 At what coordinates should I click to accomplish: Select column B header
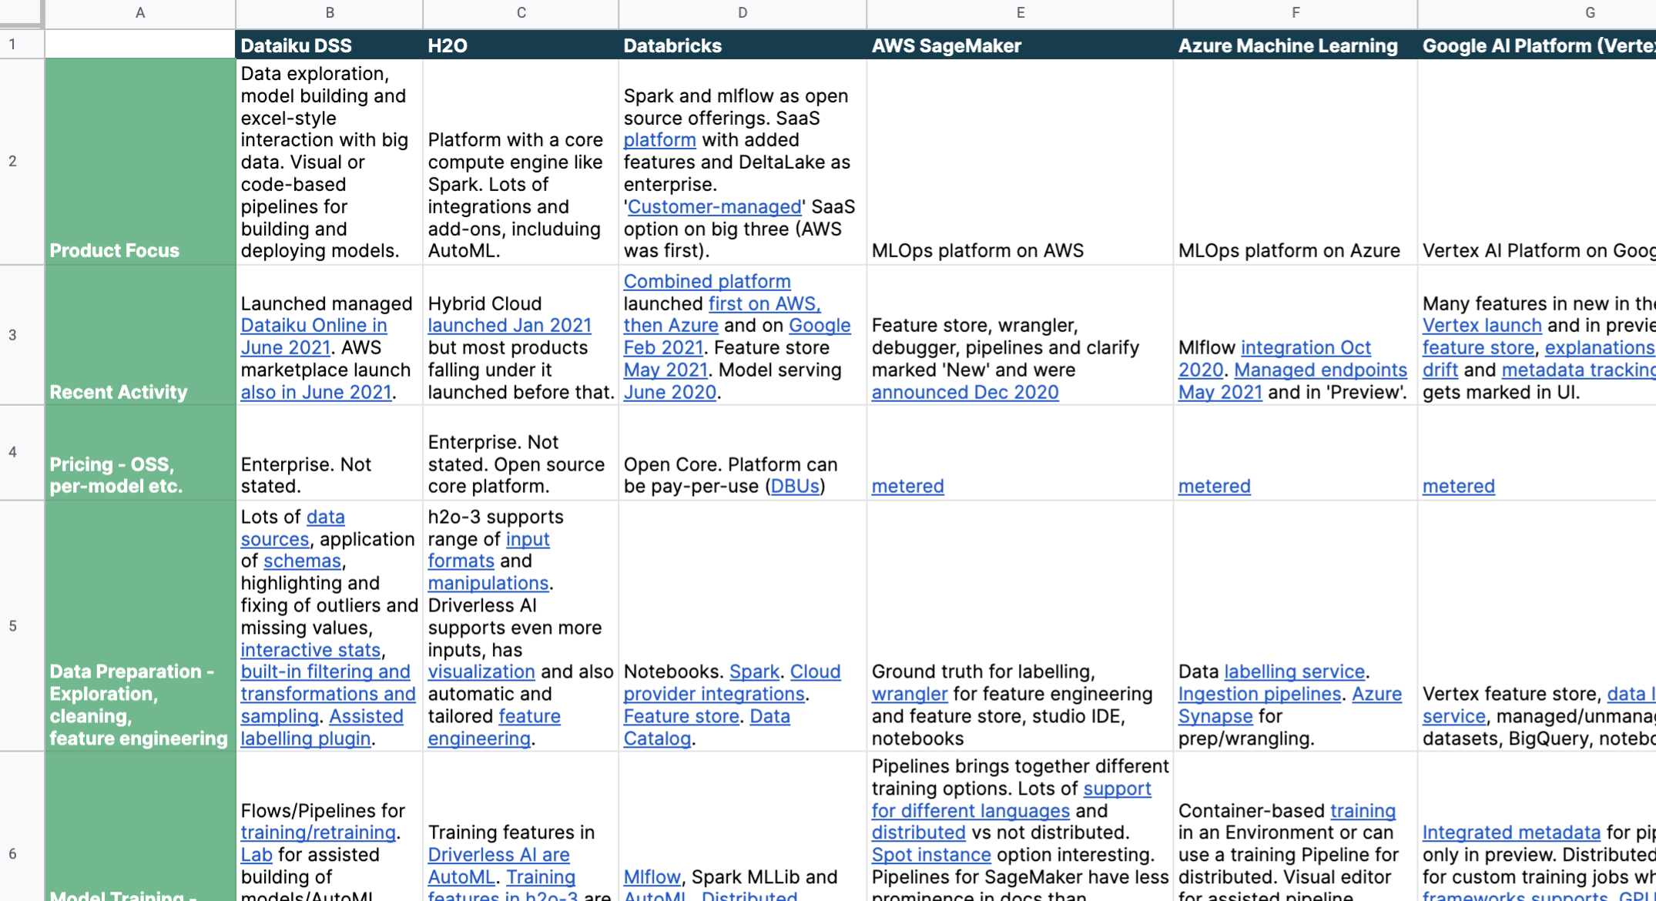(x=329, y=13)
